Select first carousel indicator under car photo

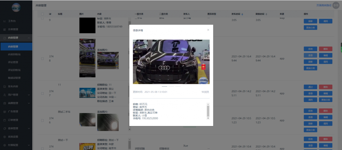coord(164,86)
